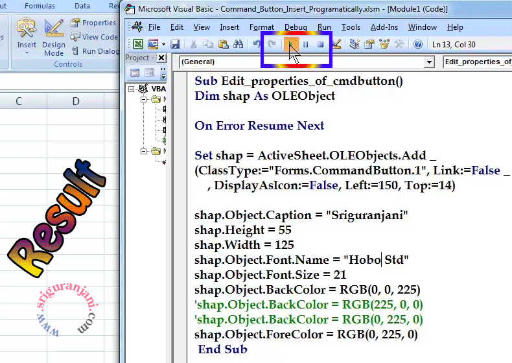Click the Save floppy disk icon
Screen dimensions: 512x363
click(175, 45)
